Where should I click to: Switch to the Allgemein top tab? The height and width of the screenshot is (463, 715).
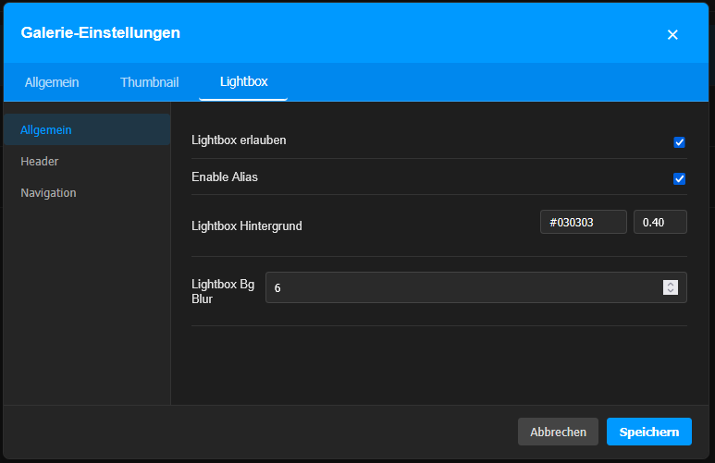[x=52, y=82]
